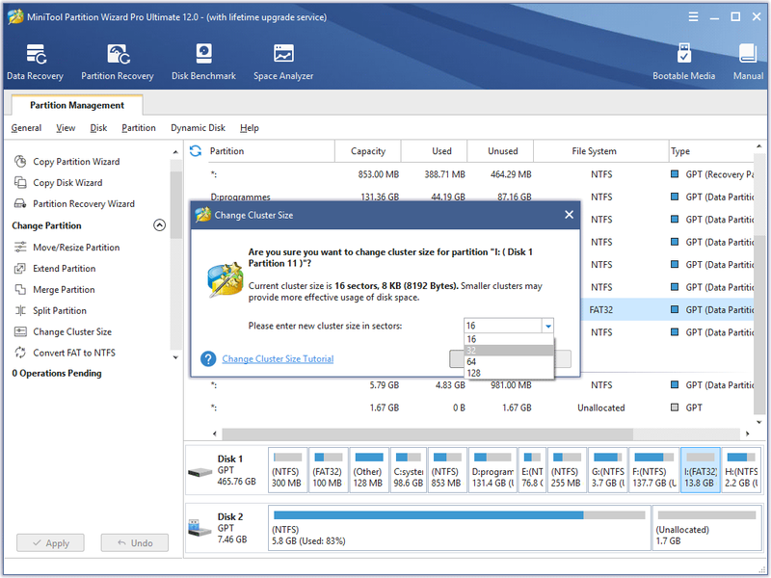Click the Convert FAT to NTFS icon
The image size is (771, 578).
[x=20, y=353]
